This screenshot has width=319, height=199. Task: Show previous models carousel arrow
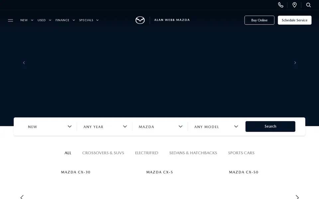click(x=22, y=197)
